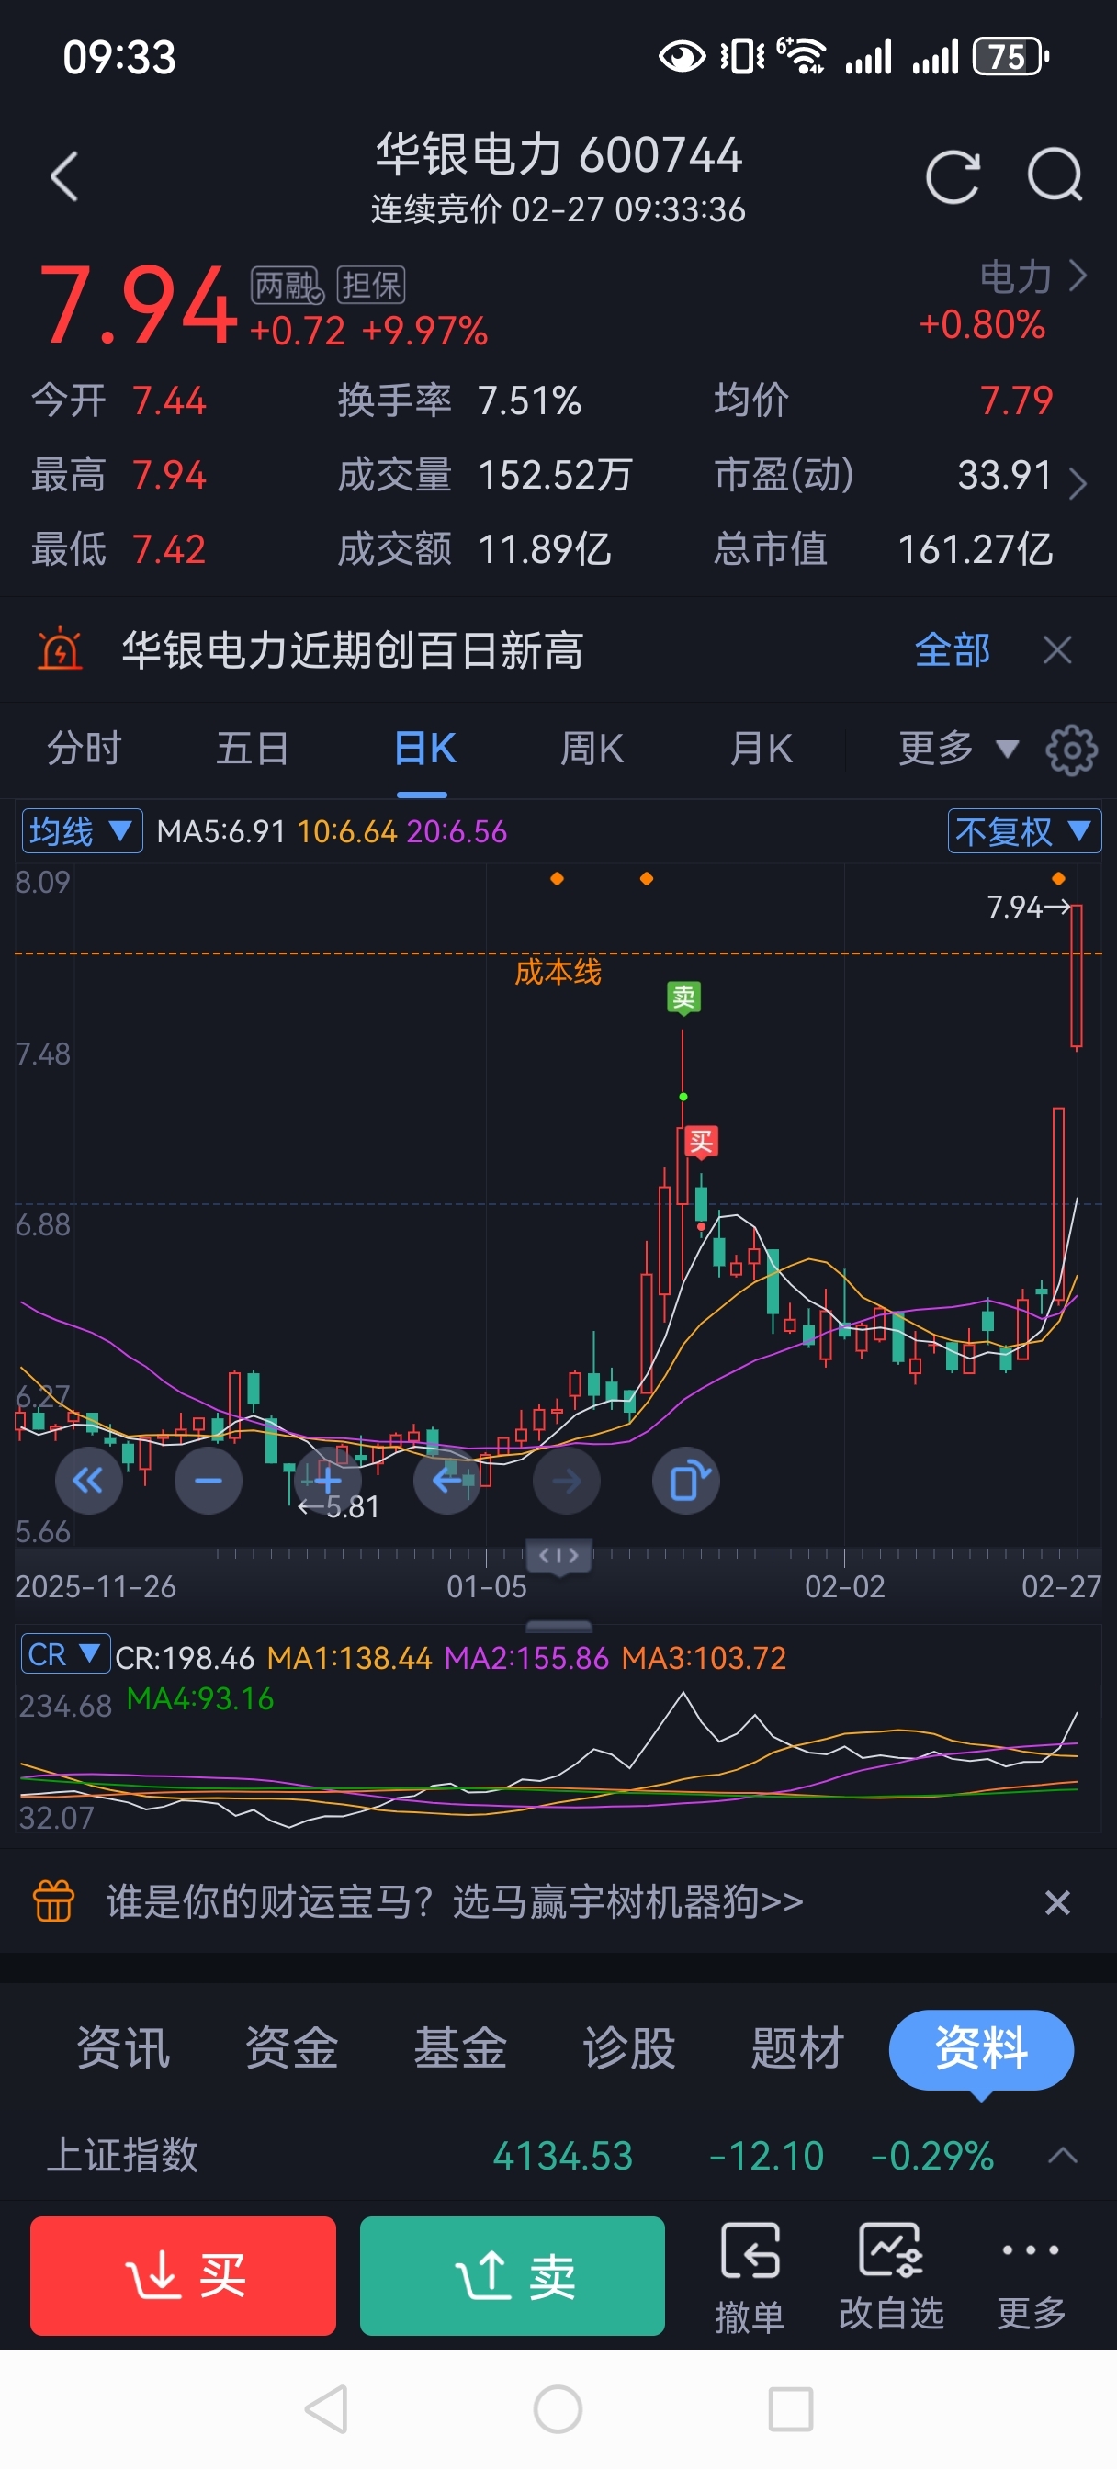Open the 题材 tab
Screen dimensions: 1117x2469
(797, 2048)
